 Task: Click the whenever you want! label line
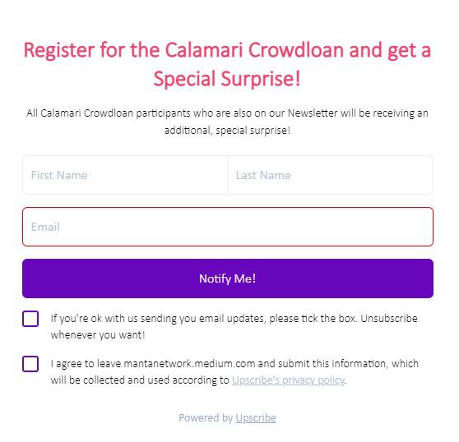coord(98,335)
